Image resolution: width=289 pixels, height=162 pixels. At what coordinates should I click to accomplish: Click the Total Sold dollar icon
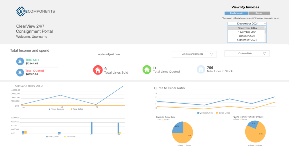click(20, 61)
